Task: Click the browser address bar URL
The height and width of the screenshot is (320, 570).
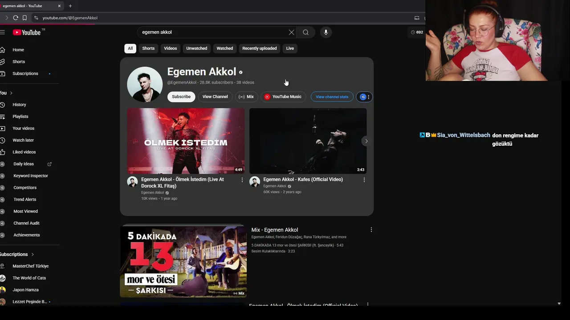Action: [x=70, y=18]
